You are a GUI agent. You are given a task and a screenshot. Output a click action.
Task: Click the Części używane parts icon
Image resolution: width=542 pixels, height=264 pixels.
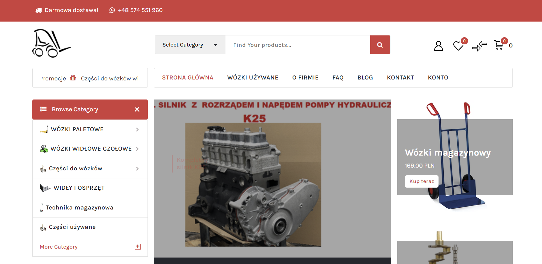[x=43, y=227]
